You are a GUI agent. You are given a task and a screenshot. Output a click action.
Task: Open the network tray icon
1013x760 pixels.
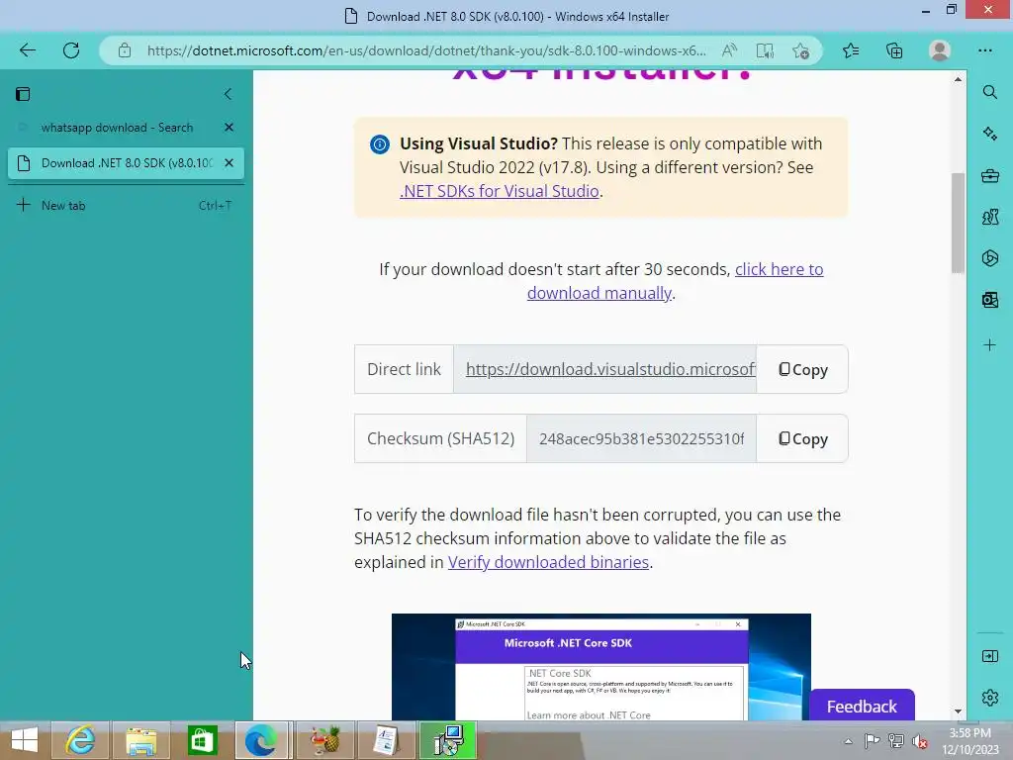click(896, 741)
